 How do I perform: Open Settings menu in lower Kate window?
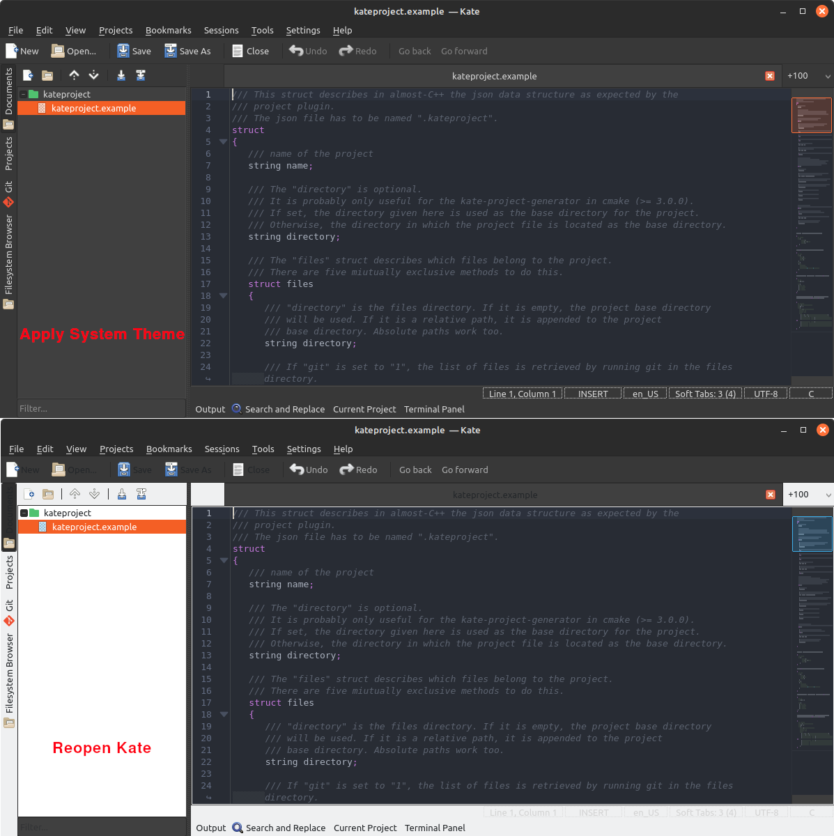tap(304, 449)
